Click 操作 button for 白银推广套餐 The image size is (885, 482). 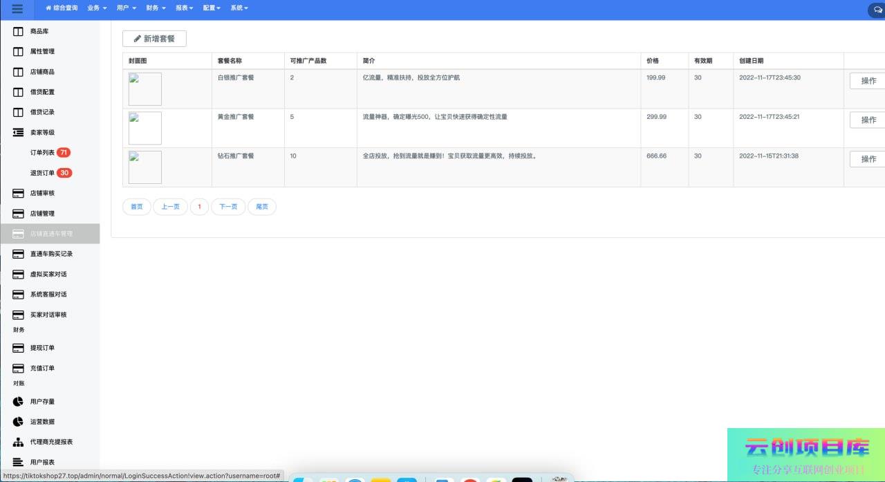tap(868, 81)
